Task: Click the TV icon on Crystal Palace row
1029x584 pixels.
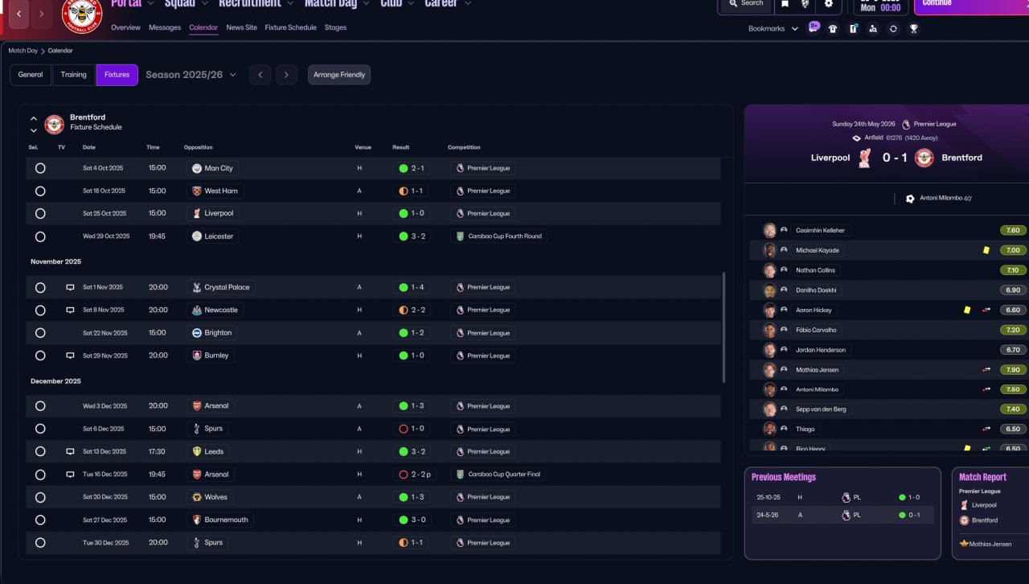Action: click(x=70, y=287)
